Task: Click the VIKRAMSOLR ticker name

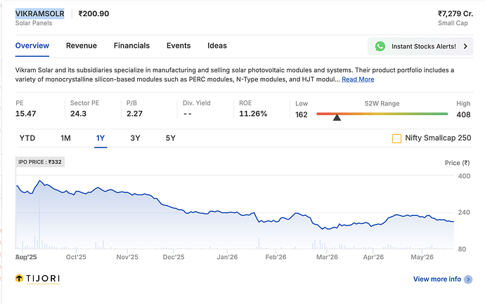Action: (x=40, y=13)
